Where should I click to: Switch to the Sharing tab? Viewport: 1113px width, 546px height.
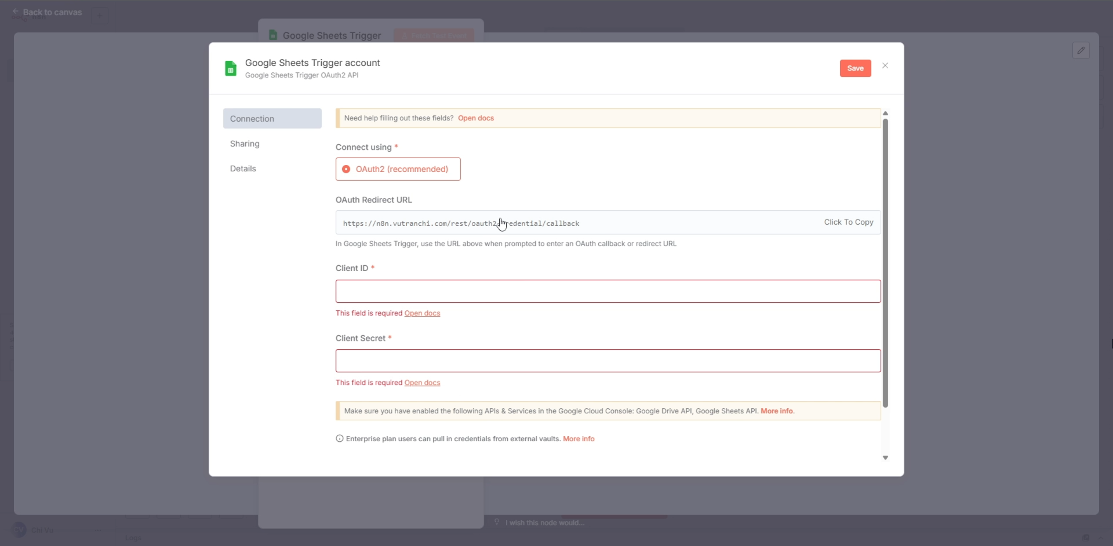[x=245, y=144]
